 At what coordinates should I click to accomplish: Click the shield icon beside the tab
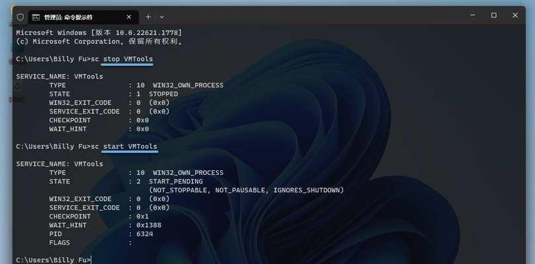[20, 17]
